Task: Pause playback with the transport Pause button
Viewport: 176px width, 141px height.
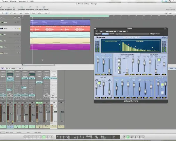Action: point(48,137)
